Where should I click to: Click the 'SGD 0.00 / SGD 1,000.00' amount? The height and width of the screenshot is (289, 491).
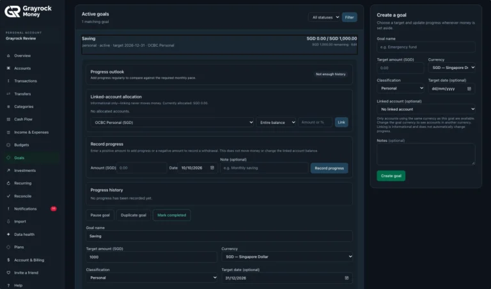[x=332, y=38]
